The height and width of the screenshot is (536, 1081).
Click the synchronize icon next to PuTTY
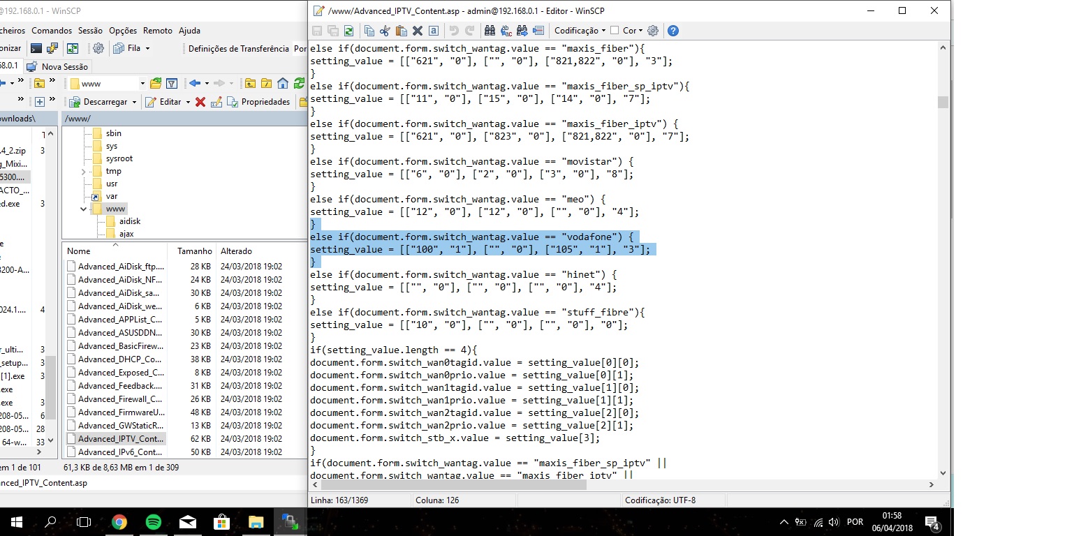point(73,48)
